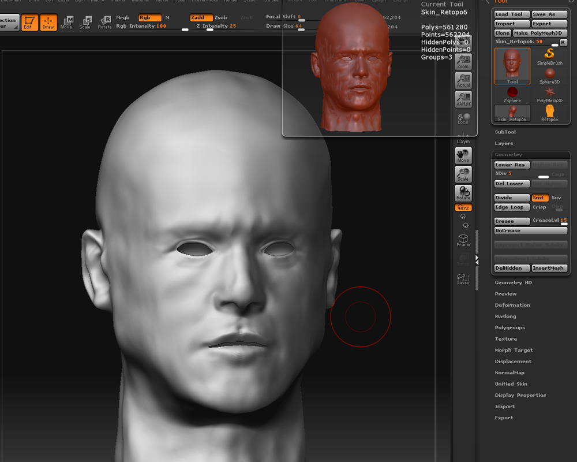Select the Draw mode icon
Screen dimensions: 577x462
pyautogui.click(x=48, y=22)
